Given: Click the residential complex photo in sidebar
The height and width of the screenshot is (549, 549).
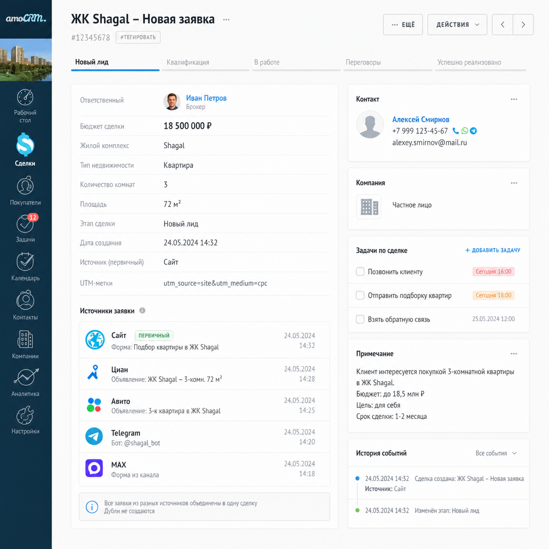Looking at the screenshot, I should (x=26, y=60).
